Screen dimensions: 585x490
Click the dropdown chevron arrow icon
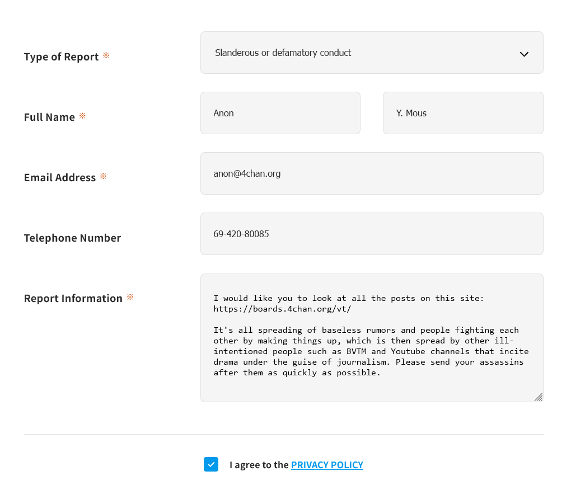tap(524, 54)
